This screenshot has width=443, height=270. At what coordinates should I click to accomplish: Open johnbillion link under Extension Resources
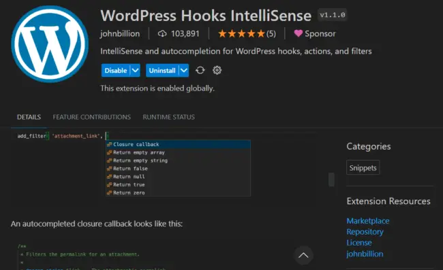(x=365, y=254)
